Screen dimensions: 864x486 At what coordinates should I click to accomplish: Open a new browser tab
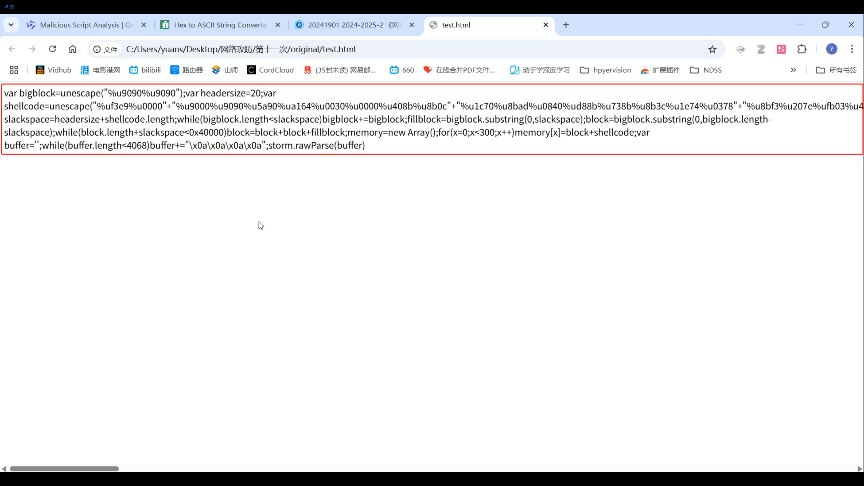pos(566,25)
